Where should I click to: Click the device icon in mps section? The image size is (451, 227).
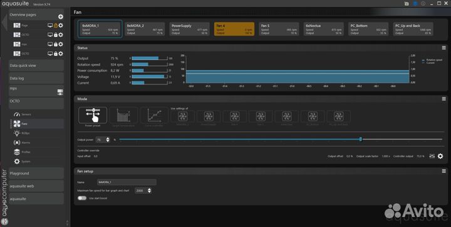(x=60, y=92)
